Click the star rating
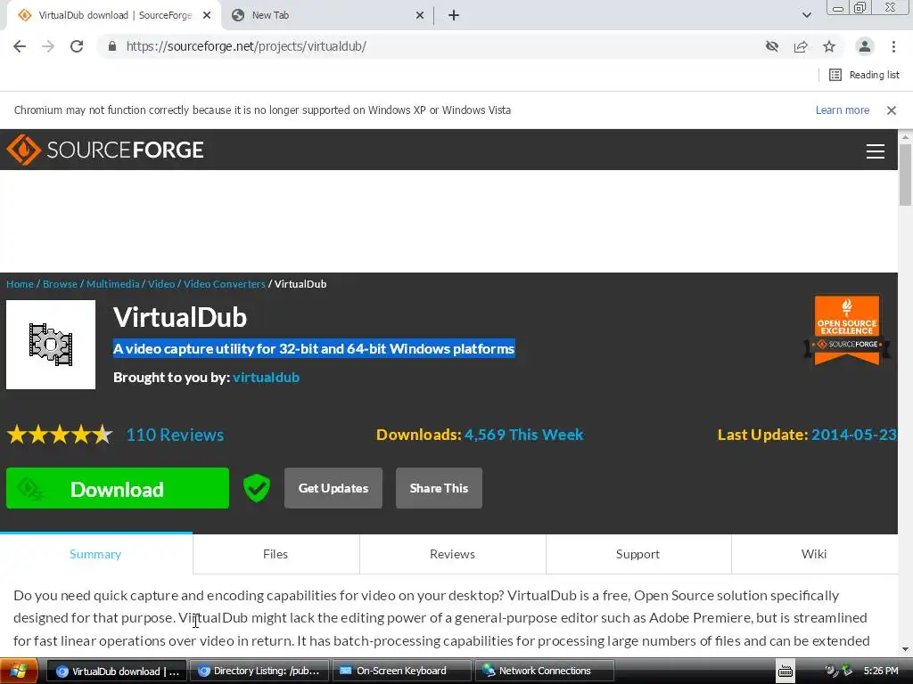Image resolution: width=913 pixels, height=684 pixels. (x=60, y=435)
